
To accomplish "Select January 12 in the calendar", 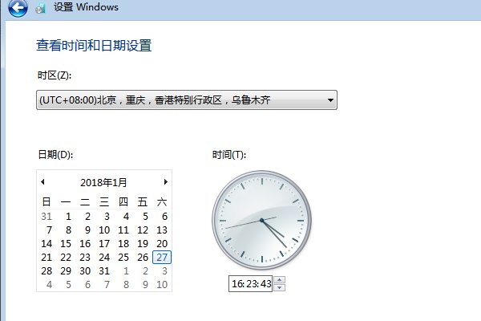I will click(143, 230).
